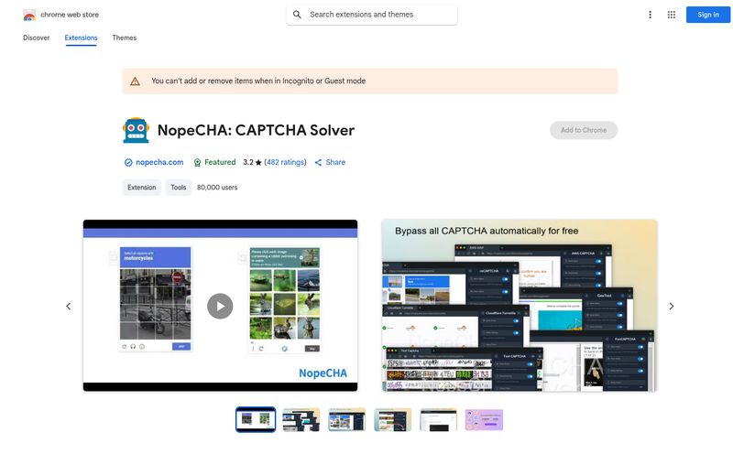The height and width of the screenshot is (454, 733).
Task: Click the Add to Chrome button
Action: [584, 130]
